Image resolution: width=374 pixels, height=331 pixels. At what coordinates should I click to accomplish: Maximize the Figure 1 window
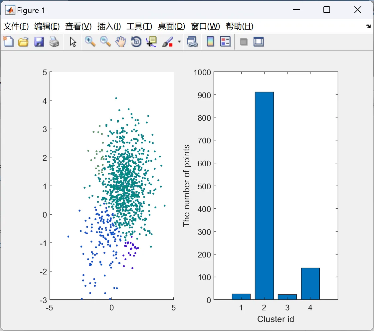327,10
